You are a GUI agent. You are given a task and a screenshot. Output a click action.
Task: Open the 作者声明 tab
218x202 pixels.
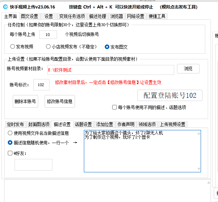[x=126, y=124]
